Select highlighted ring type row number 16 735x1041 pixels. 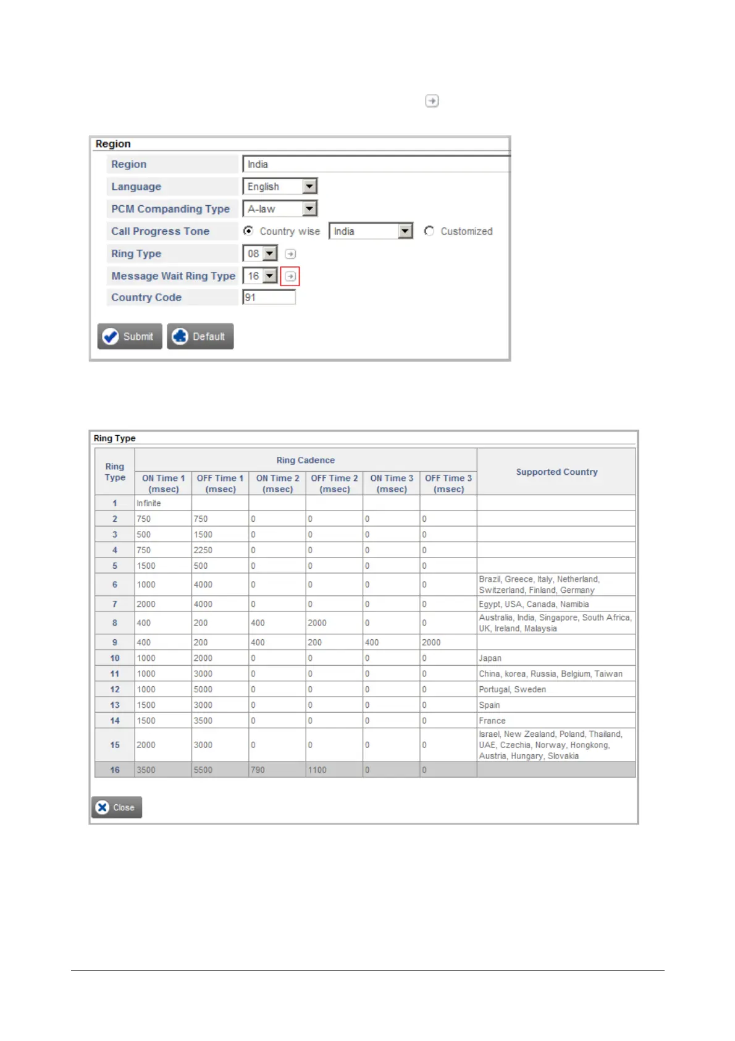(x=115, y=770)
